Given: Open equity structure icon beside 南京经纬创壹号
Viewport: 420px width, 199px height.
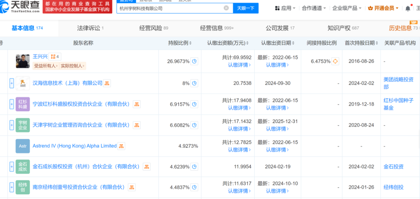Looking at the screenshot, I should [131, 187].
